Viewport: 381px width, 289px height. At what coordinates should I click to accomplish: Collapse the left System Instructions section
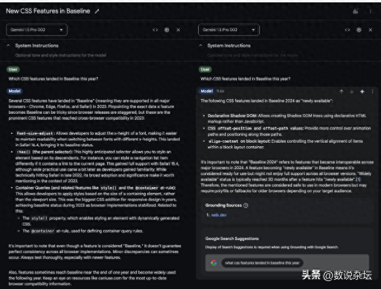8,45
